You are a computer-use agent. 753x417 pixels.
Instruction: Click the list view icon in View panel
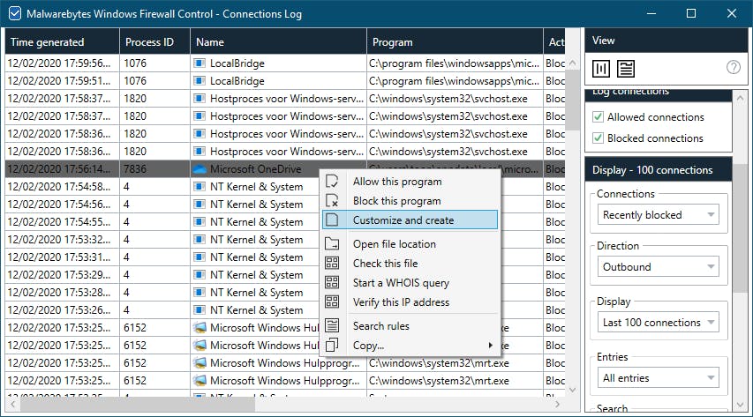coord(626,68)
